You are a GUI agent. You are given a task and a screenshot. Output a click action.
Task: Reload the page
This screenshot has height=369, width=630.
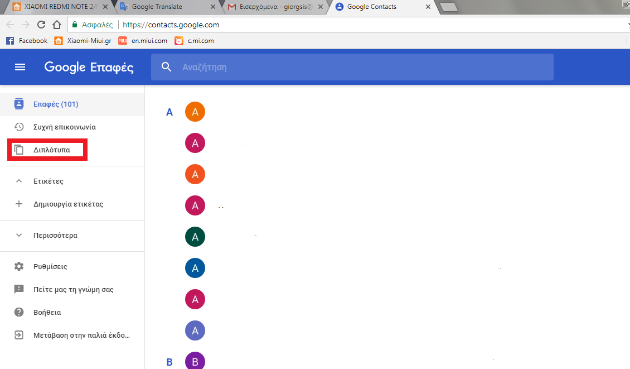pyautogui.click(x=41, y=25)
